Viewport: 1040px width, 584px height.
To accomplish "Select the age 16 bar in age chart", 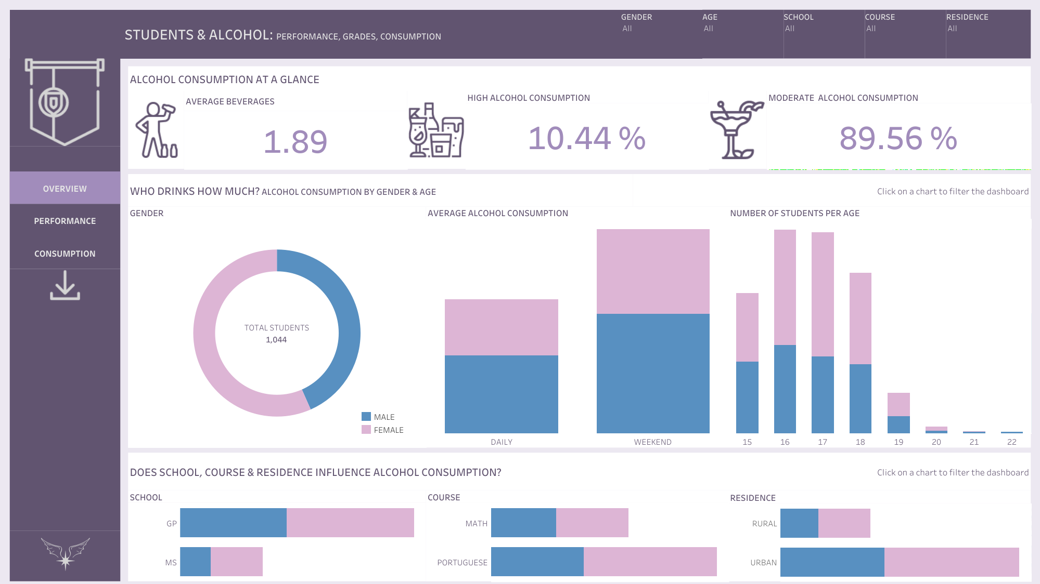I will [785, 333].
